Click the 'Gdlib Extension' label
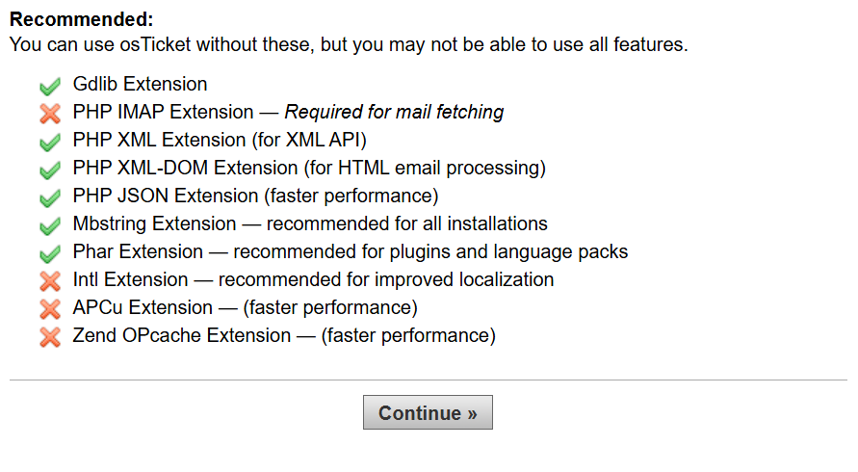Viewport: 858px width, 472px height. coord(140,85)
